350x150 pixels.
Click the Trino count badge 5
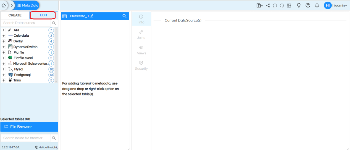(x=51, y=80)
